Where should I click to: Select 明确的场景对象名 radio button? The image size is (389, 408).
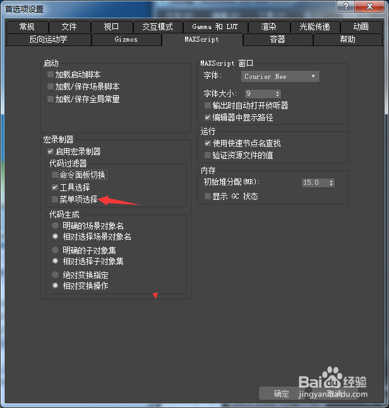[x=55, y=225]
